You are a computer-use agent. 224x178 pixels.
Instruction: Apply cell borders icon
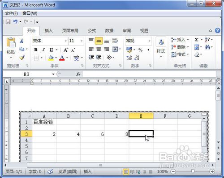pyautogui.click(x=36, y=58)
